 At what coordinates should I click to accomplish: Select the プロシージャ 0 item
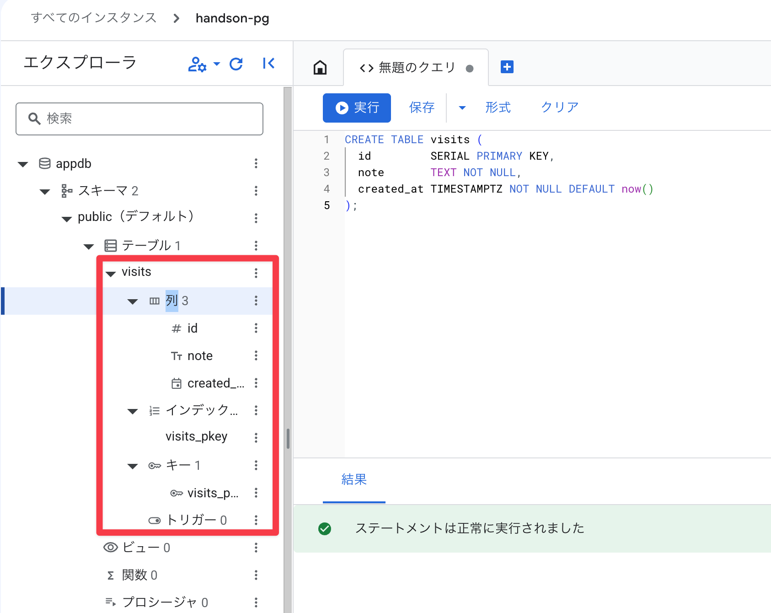(x=156, y=602)
